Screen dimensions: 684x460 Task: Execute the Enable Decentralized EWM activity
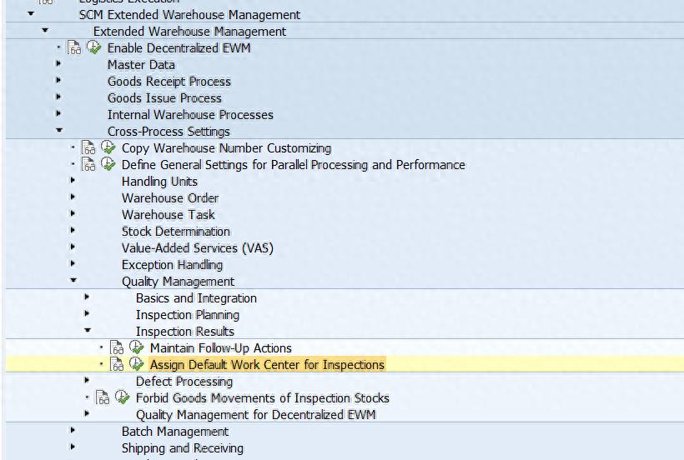coord(93,48)
